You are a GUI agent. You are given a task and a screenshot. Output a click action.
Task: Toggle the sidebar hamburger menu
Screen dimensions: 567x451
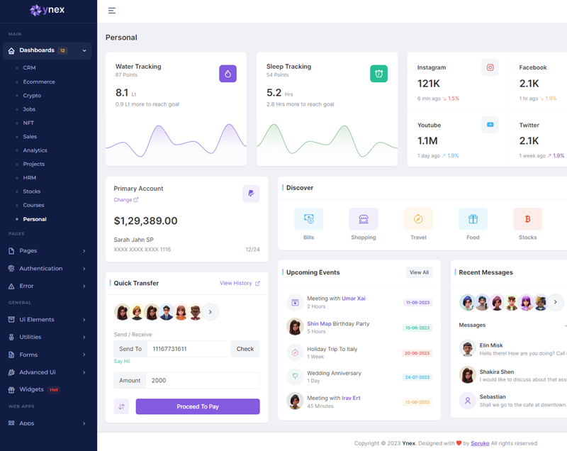click(x=112, y=11)
